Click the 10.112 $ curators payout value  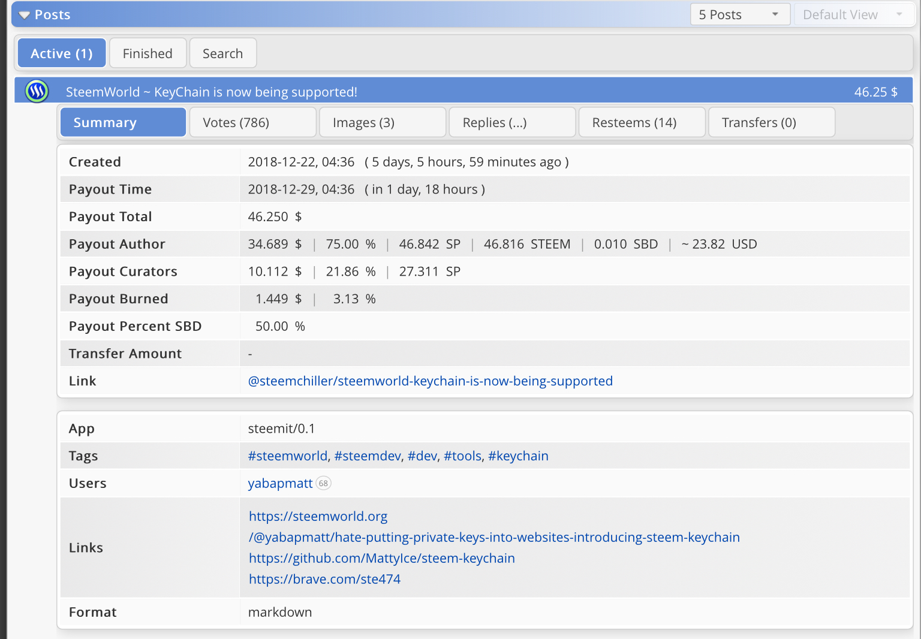coord(275,272)
